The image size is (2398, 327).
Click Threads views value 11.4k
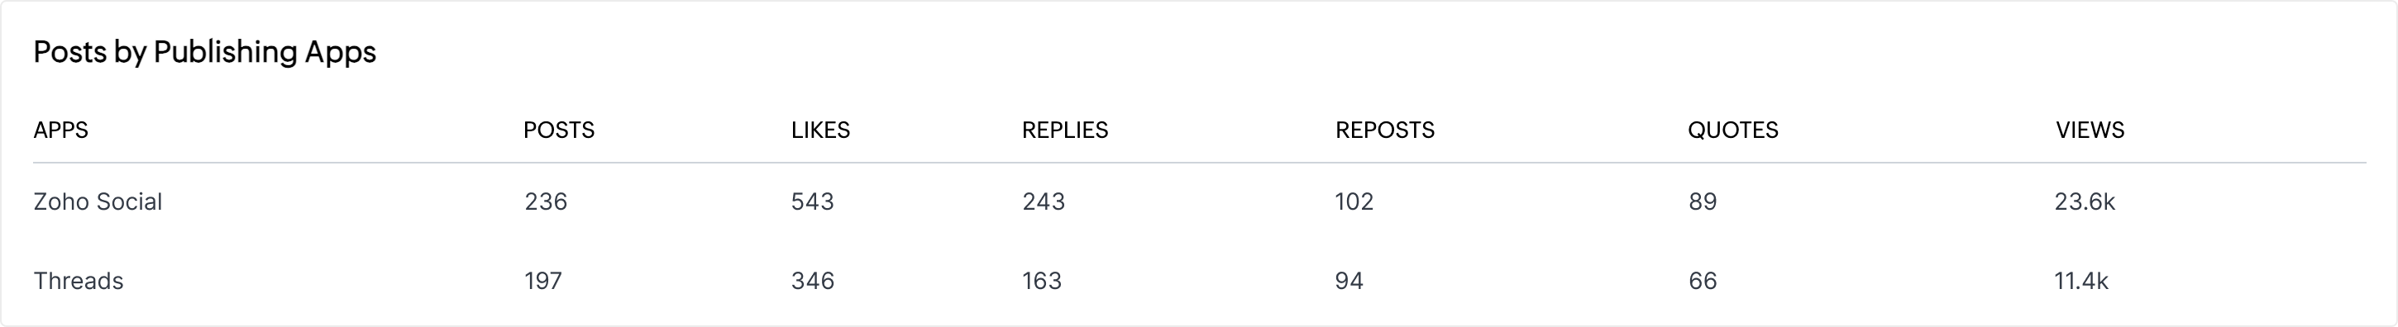(x=2080, y=281)
